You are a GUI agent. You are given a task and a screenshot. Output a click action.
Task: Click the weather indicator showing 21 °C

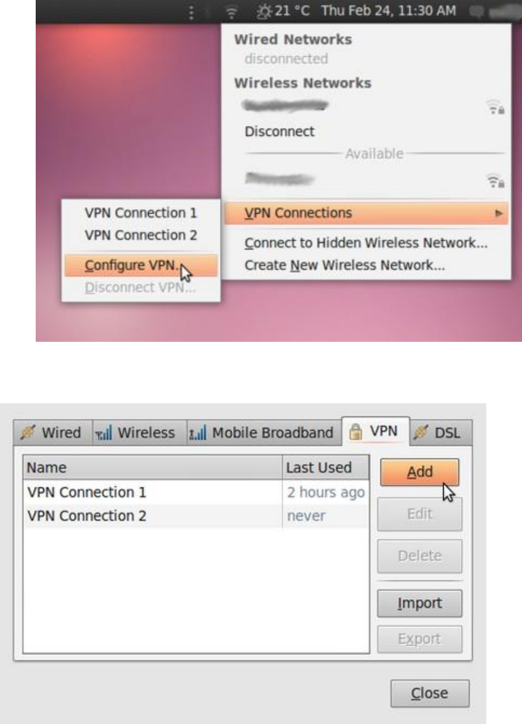point(287,11)
